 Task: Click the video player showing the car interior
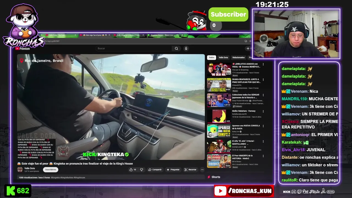click(x=111, y=107)
